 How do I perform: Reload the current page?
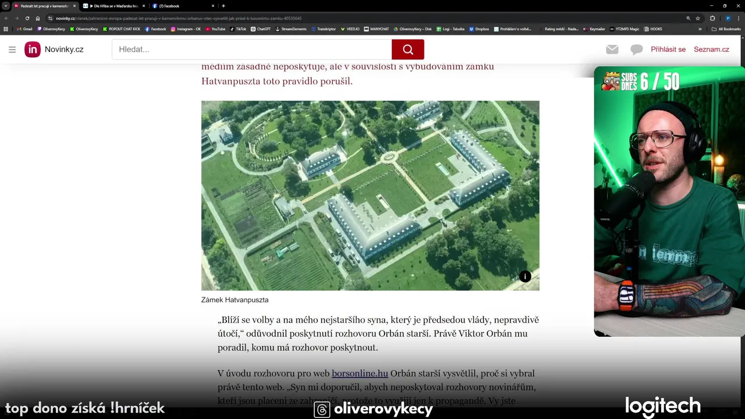point(27,18)
